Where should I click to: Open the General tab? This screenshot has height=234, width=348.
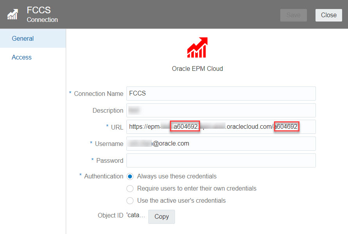pos(33,38)
